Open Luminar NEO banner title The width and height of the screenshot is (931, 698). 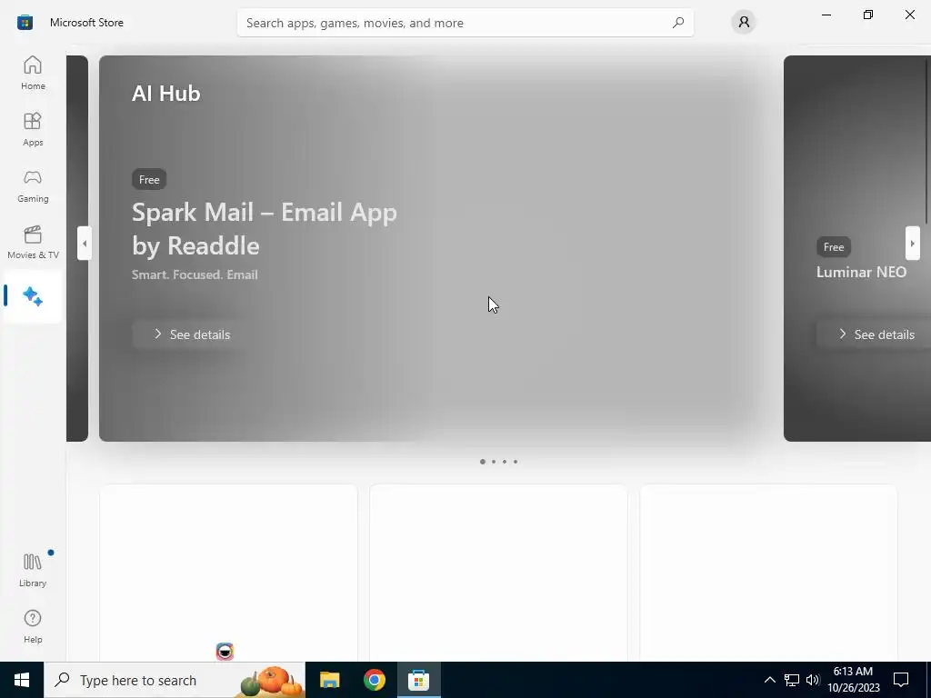pyautogui.click(x=861, y=272)
